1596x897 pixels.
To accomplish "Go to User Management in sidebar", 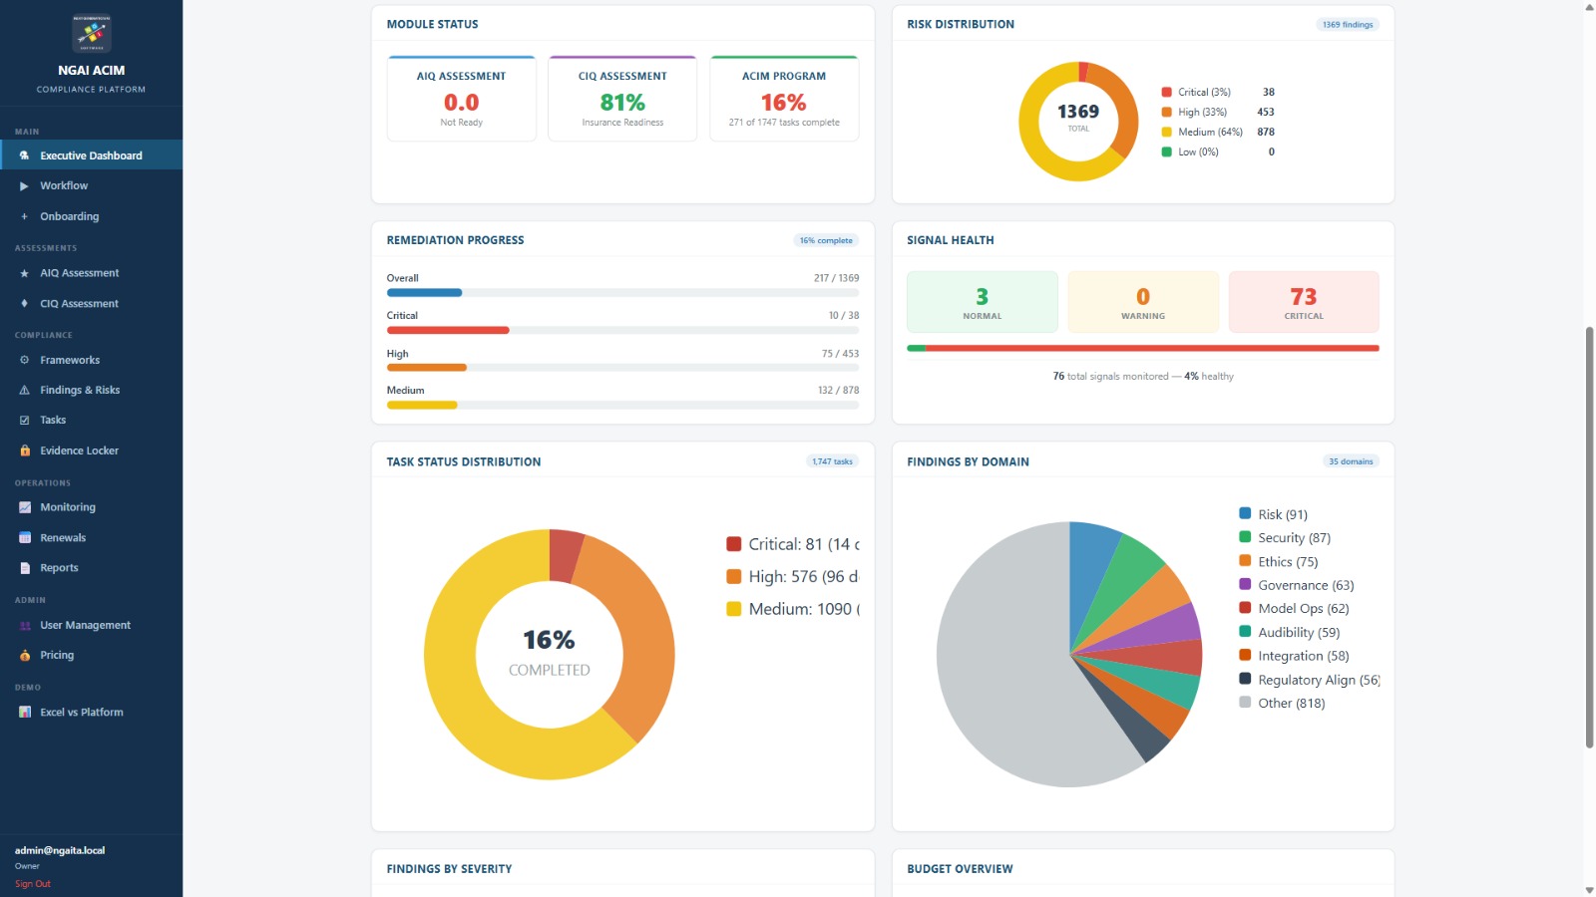I will coord(85,625).
